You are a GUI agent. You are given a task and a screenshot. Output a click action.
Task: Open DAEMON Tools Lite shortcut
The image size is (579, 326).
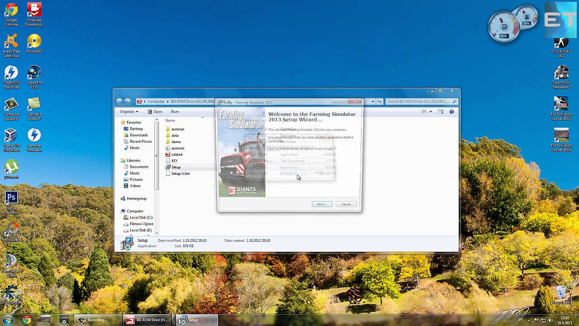pos(11,77)
